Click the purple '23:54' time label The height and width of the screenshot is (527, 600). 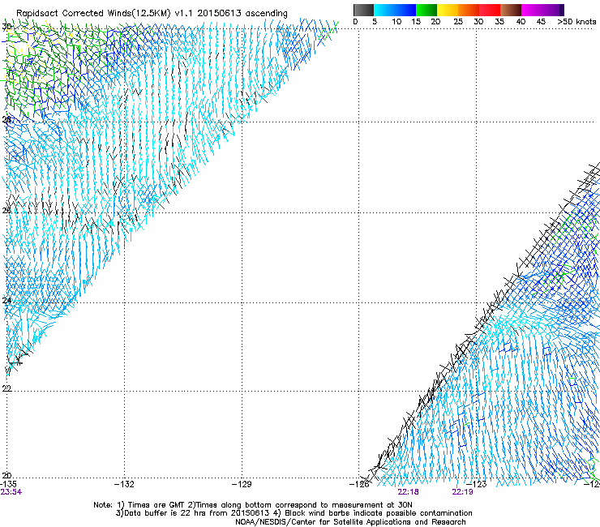tap(11, 492)
